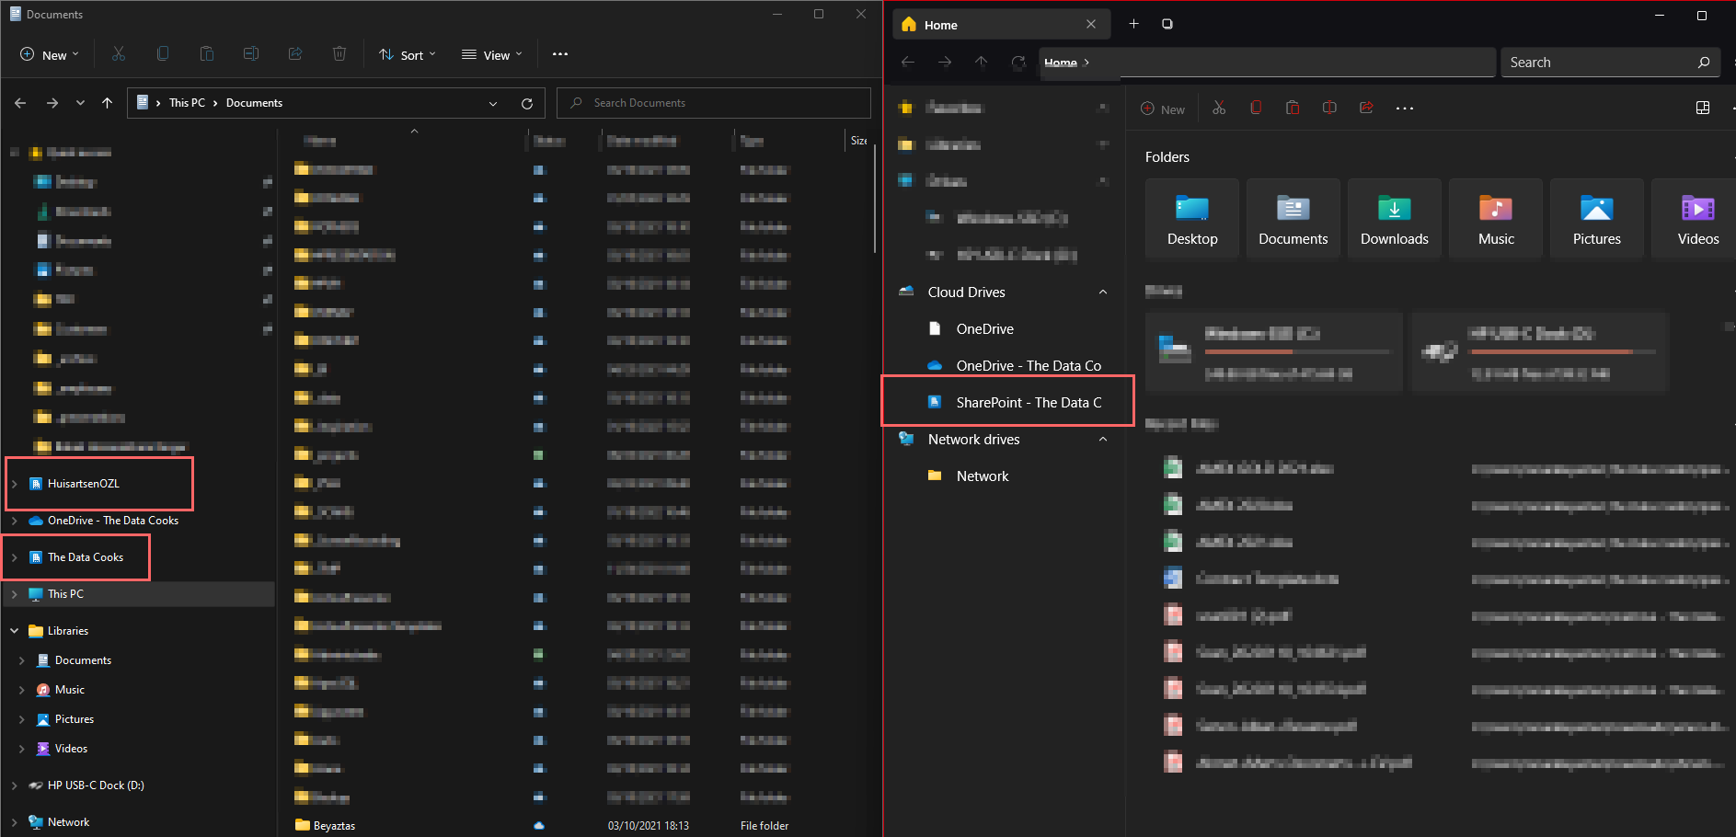Screen dimensions: 1736x837
Task: Click the Delete trash icon in Documents window
Action: click(339, 54)
